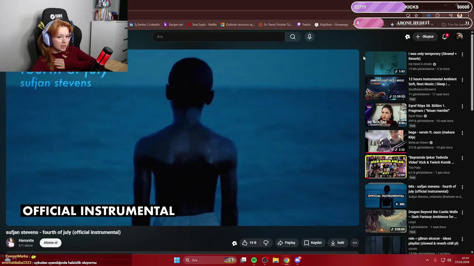Click the volume icon in system tray
474x266 pixels.
tap(449, 260)
